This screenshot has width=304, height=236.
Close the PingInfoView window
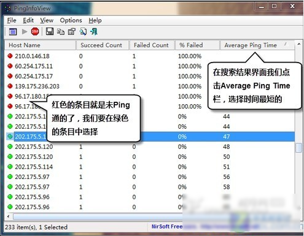point(292,7)
